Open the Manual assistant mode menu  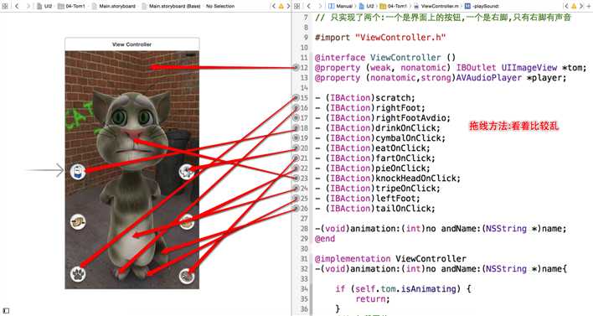point(340,6)
